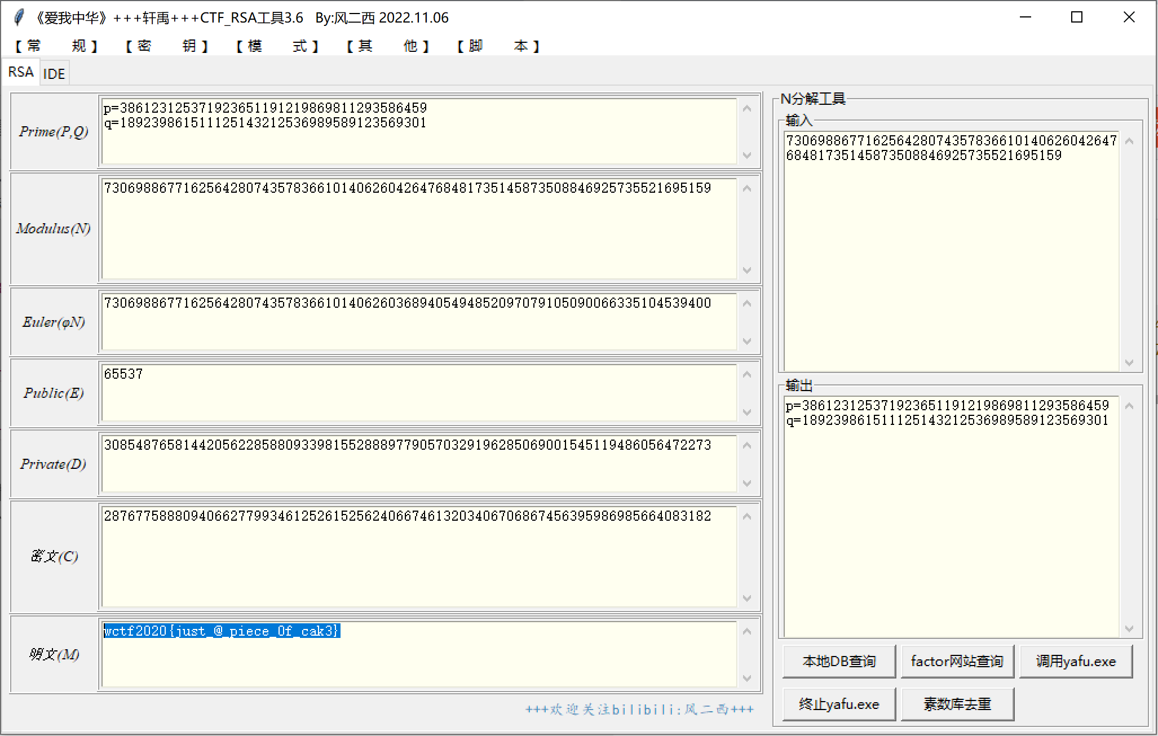1158x736 pixels.
Task: Select the RSA tab
Action: (21, 72)
